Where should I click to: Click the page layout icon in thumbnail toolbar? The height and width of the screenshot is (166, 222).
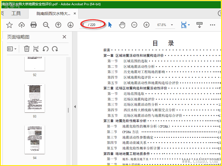(x=36, y=49)
